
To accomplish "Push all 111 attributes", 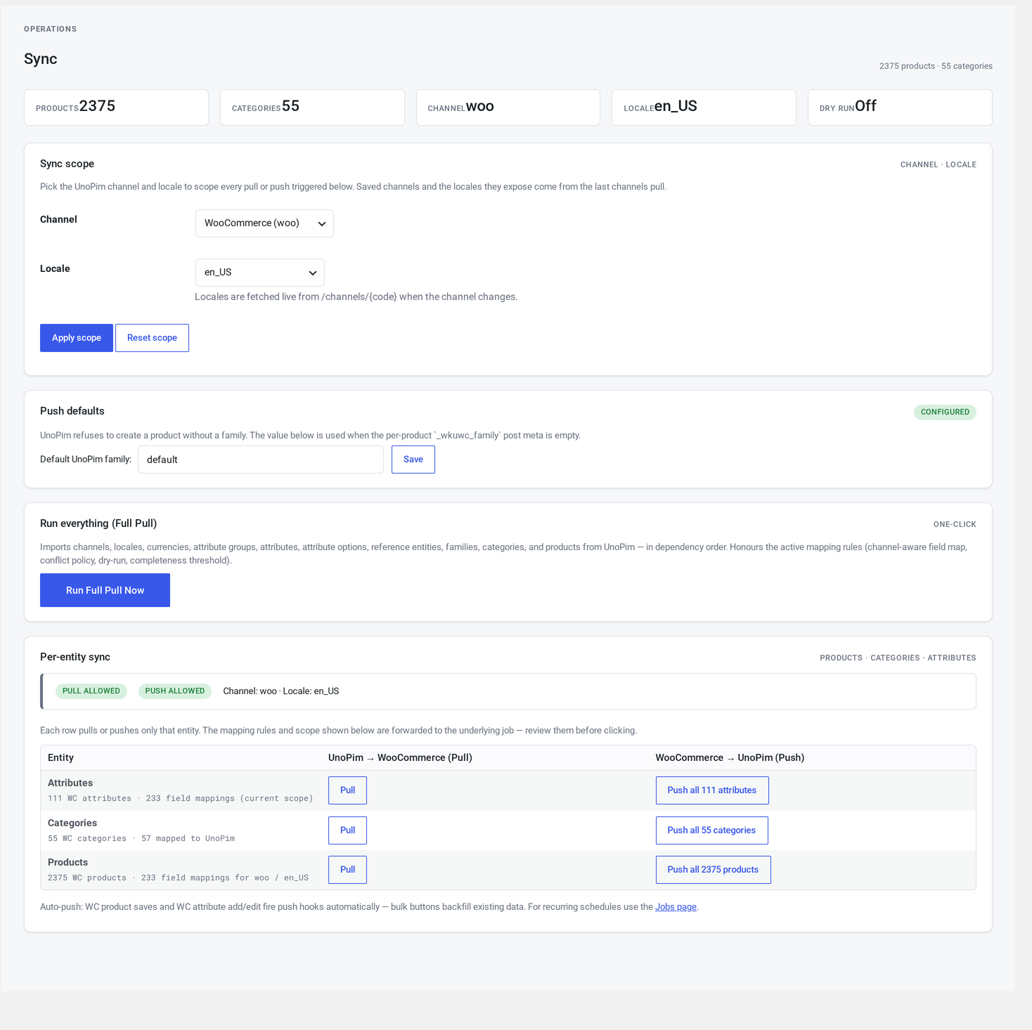I will coord(712,790).
